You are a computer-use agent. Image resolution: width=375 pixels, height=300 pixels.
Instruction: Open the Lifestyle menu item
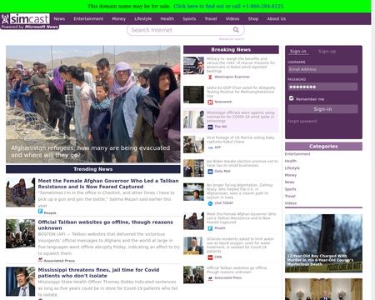[143, 19]
